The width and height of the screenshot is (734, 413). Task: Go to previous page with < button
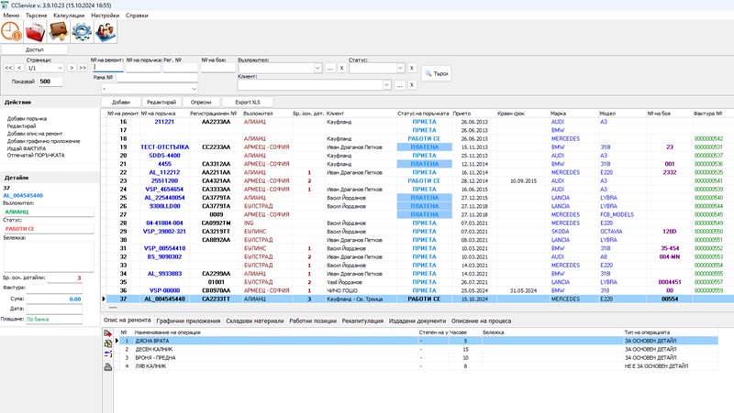pyautogui.click(x=19, y=68)
